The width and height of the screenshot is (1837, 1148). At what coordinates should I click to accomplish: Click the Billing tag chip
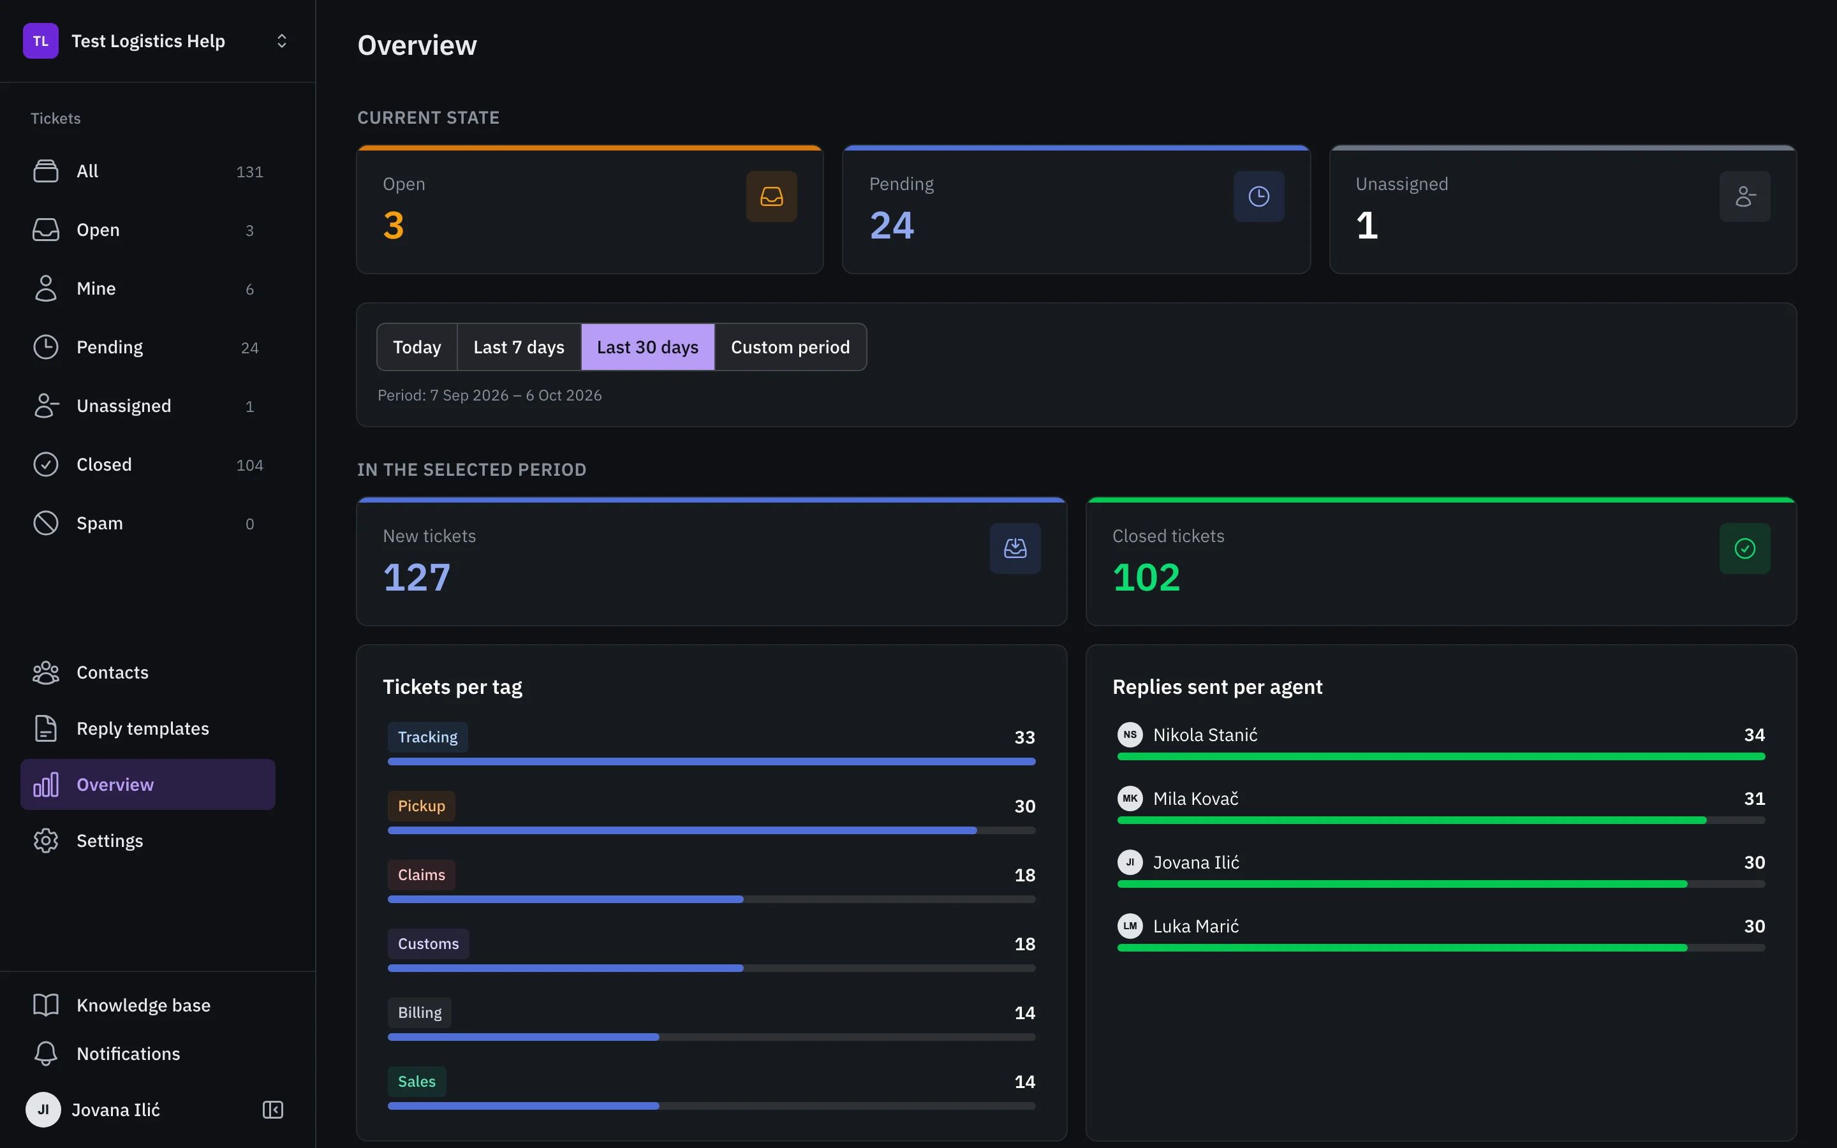coord(419,1012)
